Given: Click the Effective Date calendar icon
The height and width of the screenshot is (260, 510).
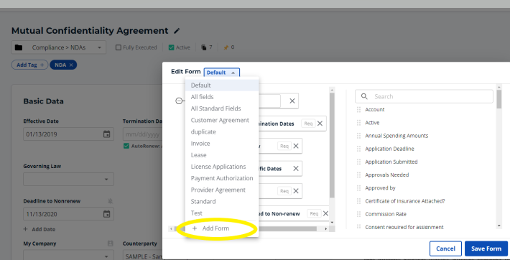Looking at the screenshot, I should pyautogui.click(x=107, y=134).
